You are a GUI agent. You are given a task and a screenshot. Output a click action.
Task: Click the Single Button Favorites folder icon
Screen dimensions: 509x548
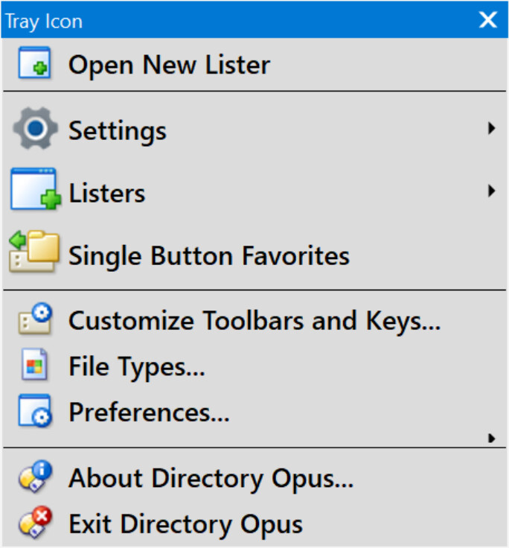[33, 253]
